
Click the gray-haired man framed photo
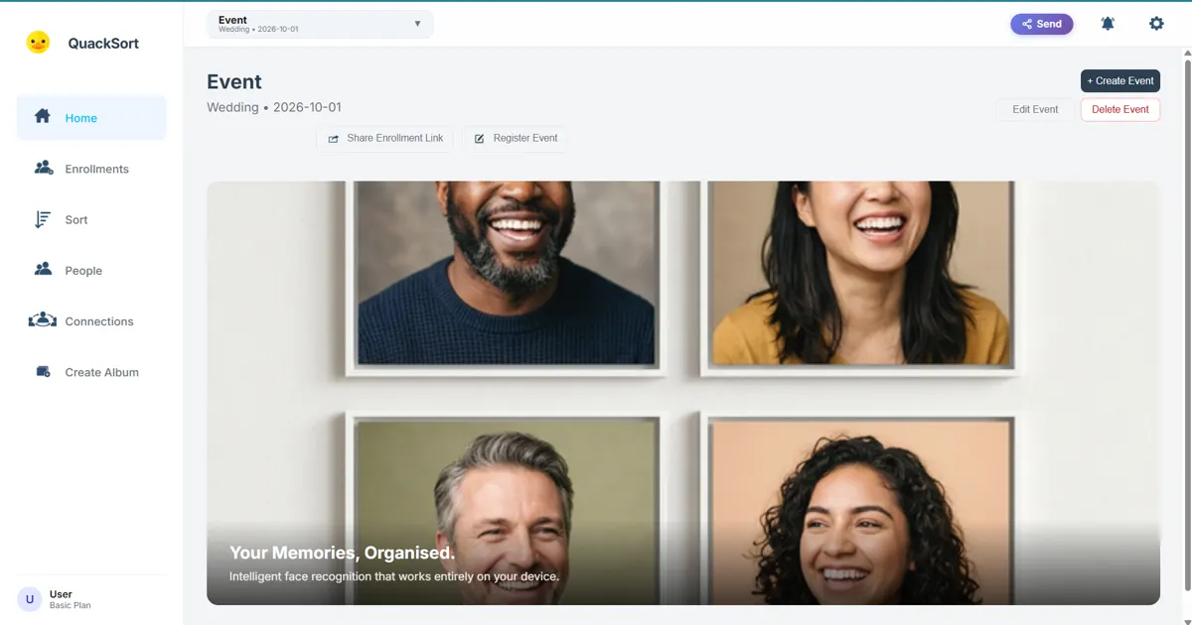point(505,506)
